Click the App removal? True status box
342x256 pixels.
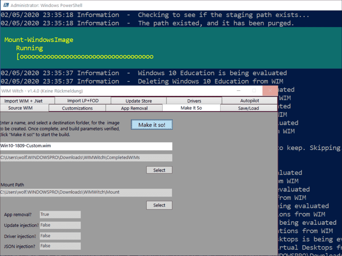60,214
